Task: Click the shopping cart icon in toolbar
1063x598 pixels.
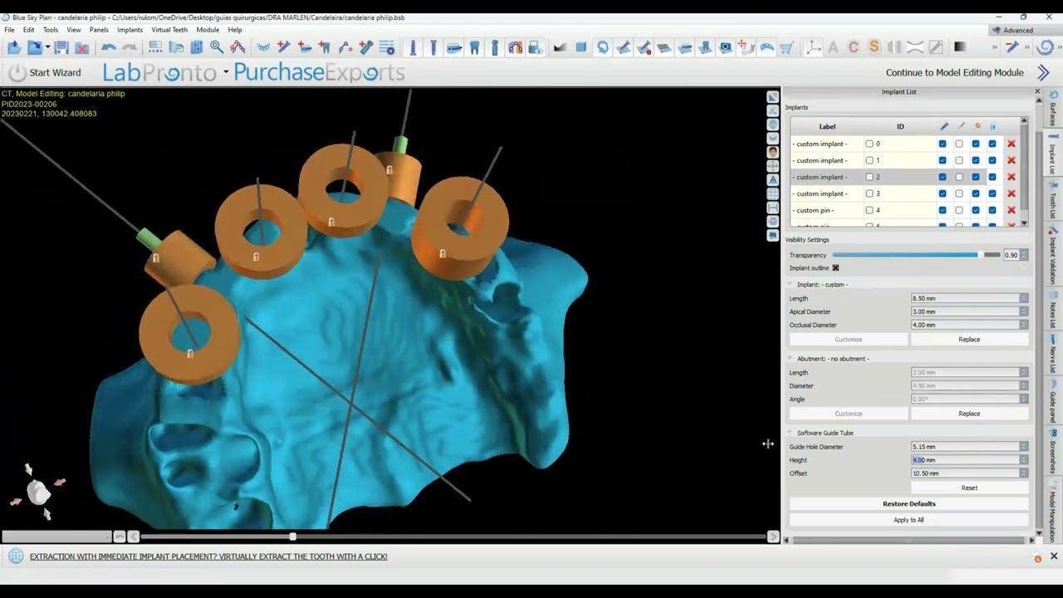Action: click(x=786, y=48)
